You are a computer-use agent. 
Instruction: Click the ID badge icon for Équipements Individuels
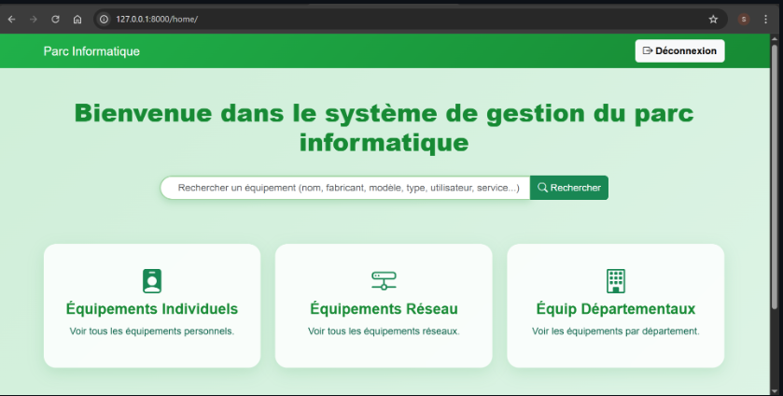tap(152, 280)
